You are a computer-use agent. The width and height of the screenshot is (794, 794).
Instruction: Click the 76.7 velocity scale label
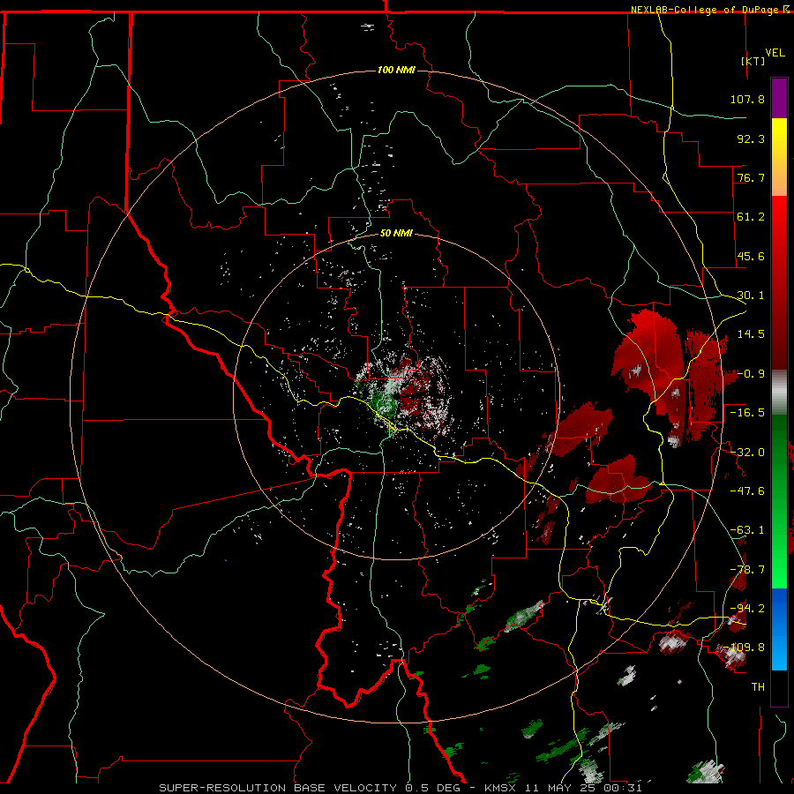[x=751, y=177]
